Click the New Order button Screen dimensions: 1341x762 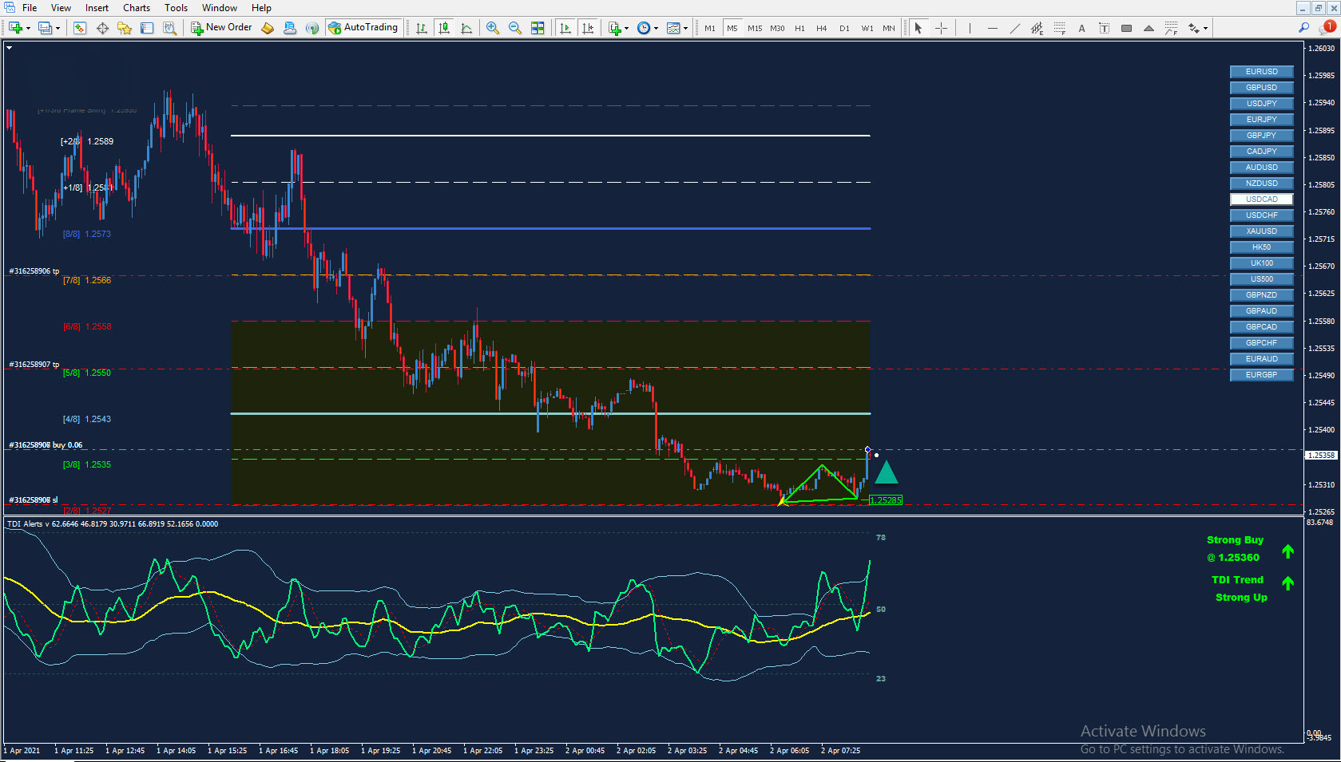(x=221, y=28)
